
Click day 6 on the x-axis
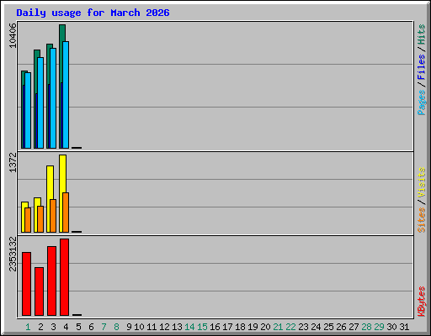[91, 327]
